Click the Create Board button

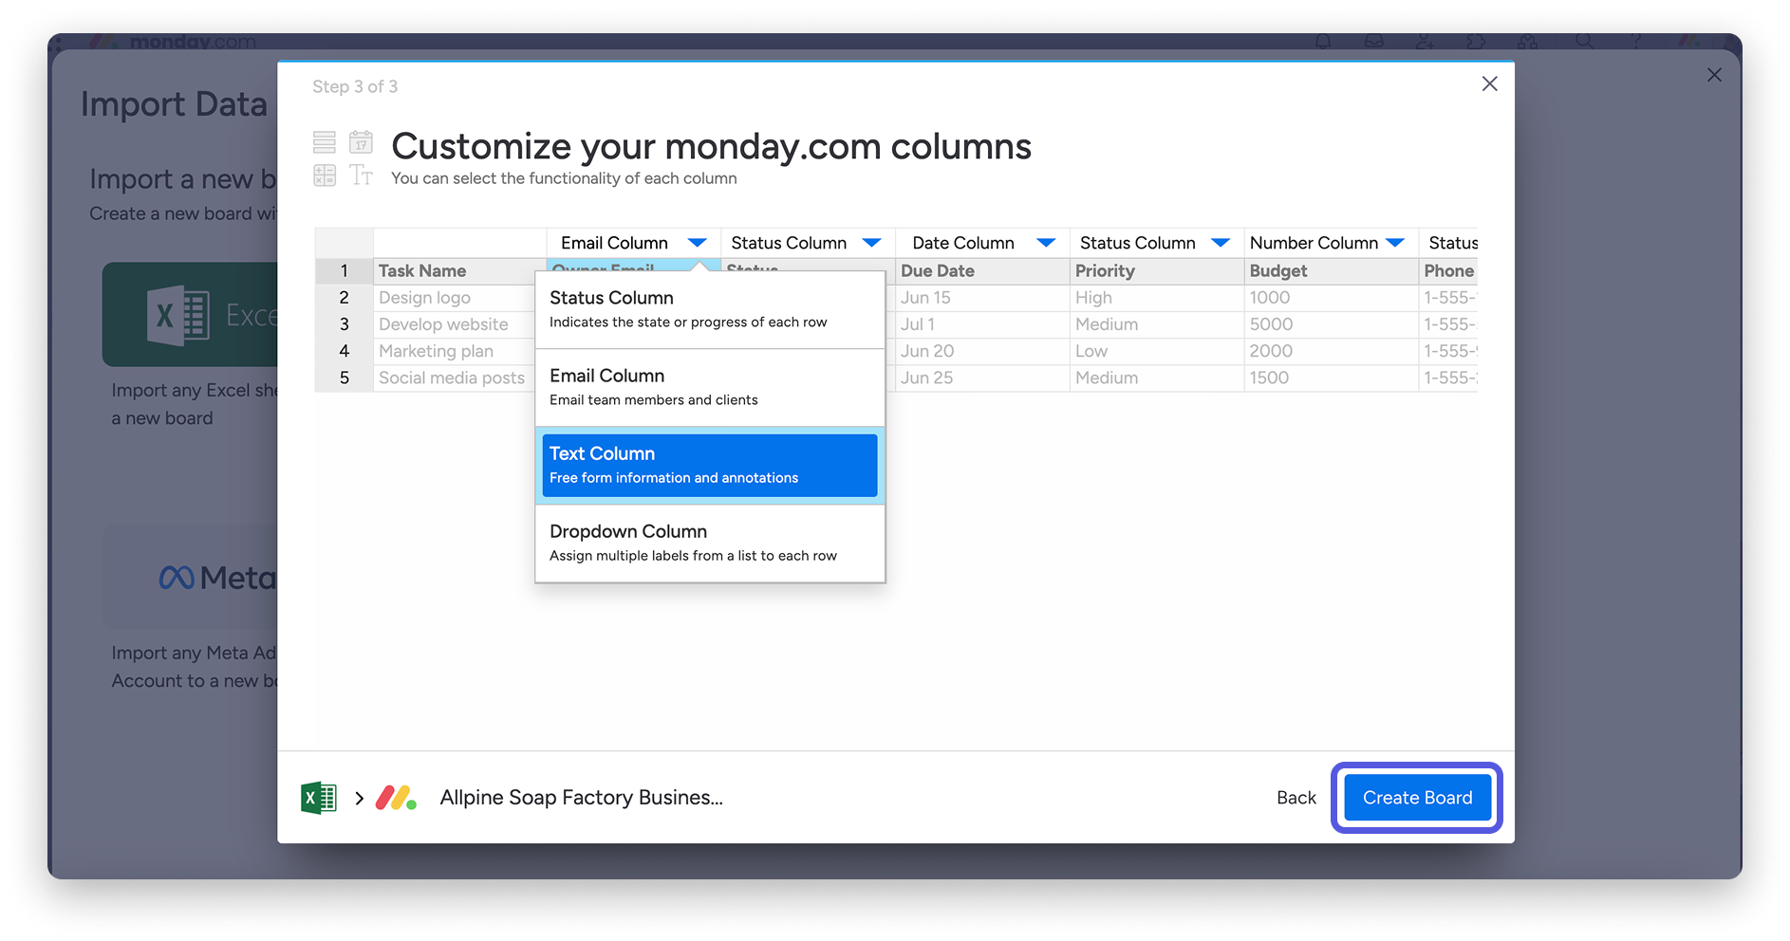(x=1417, y=798)
